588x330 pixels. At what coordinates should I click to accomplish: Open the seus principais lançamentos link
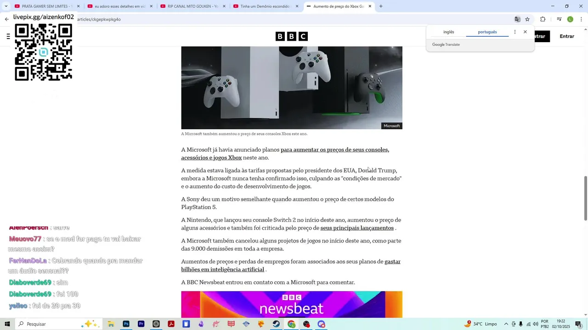(357, 228)
